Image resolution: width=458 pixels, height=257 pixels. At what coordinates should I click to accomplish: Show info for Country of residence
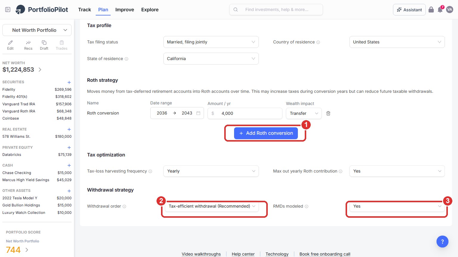(x=318, y=42)
